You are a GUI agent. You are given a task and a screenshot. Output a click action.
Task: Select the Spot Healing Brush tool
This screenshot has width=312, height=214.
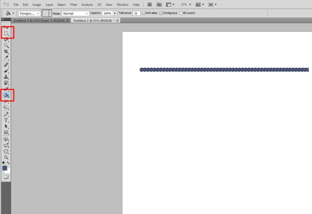6,65
